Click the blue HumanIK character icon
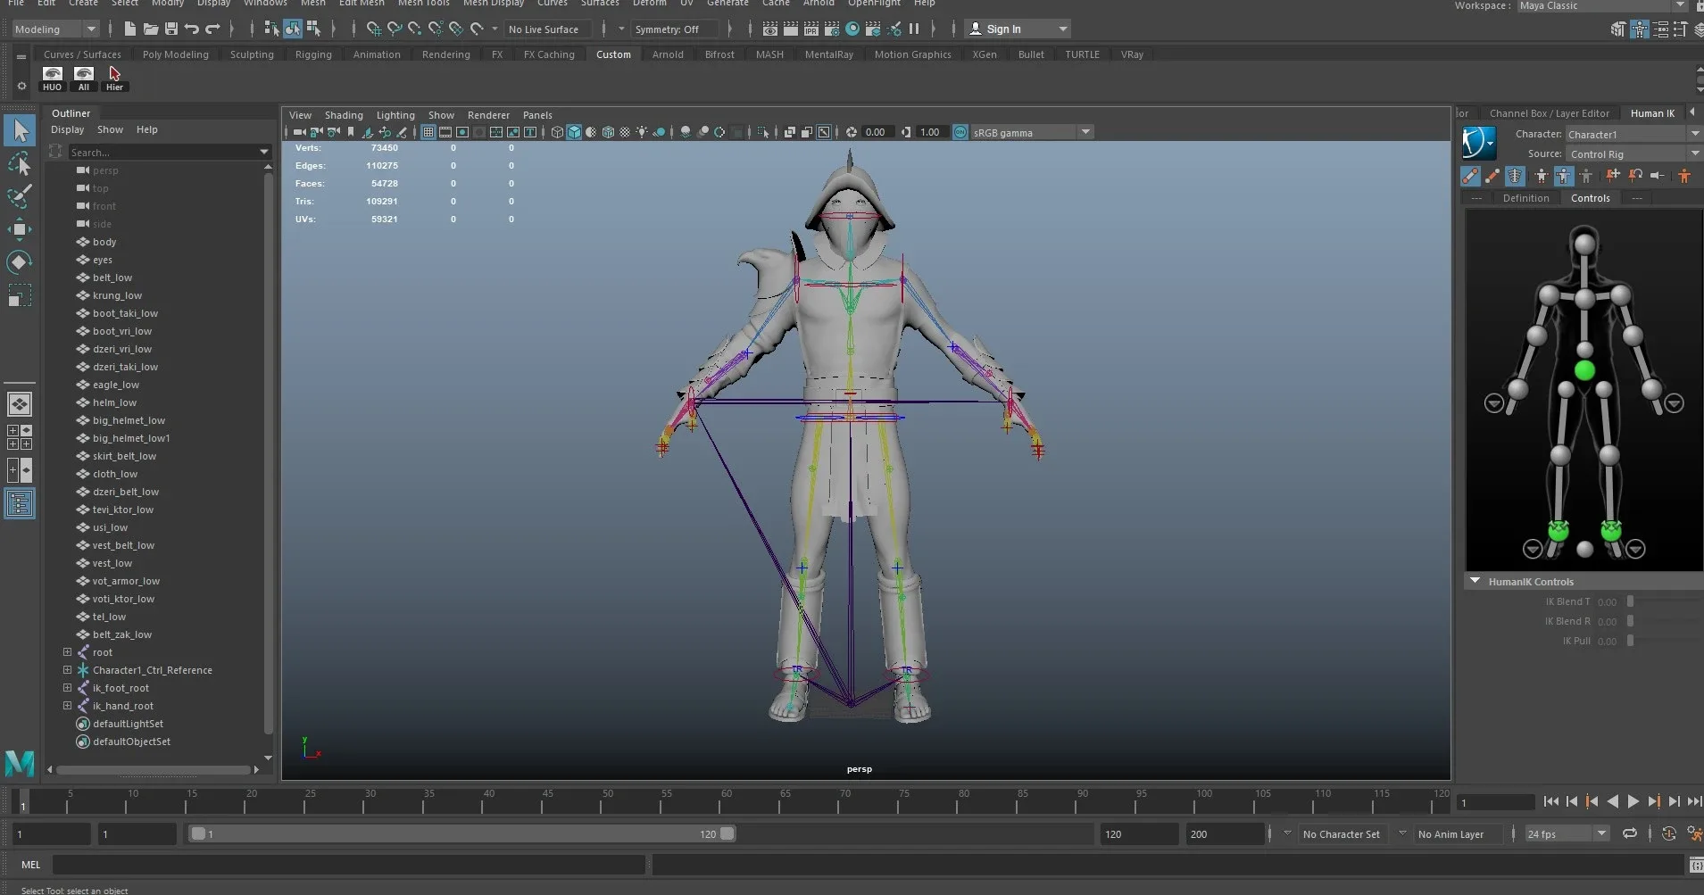The image size is (1704, 895). [1478, 142]
